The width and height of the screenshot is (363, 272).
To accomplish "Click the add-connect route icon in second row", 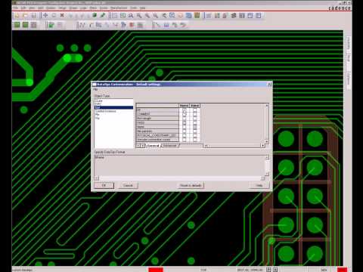I will point(82,25).
